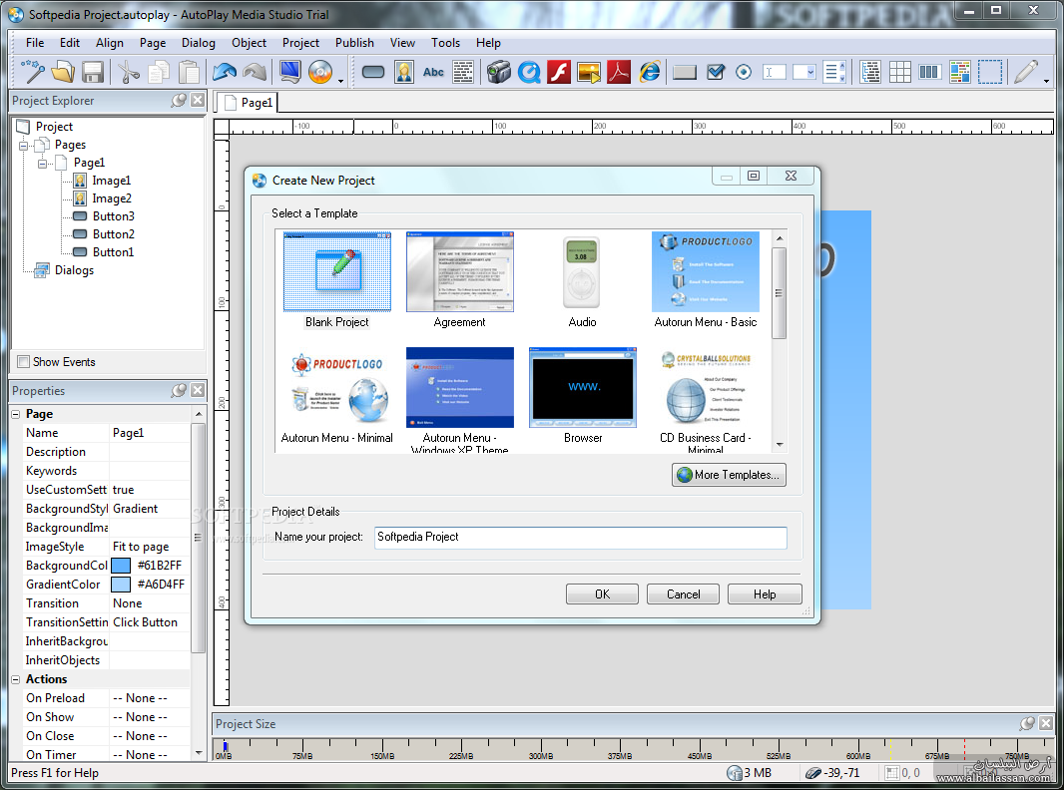Click OK in Create New Project dialog
This screenshot has width=1064, height=790.
[602, 594]
